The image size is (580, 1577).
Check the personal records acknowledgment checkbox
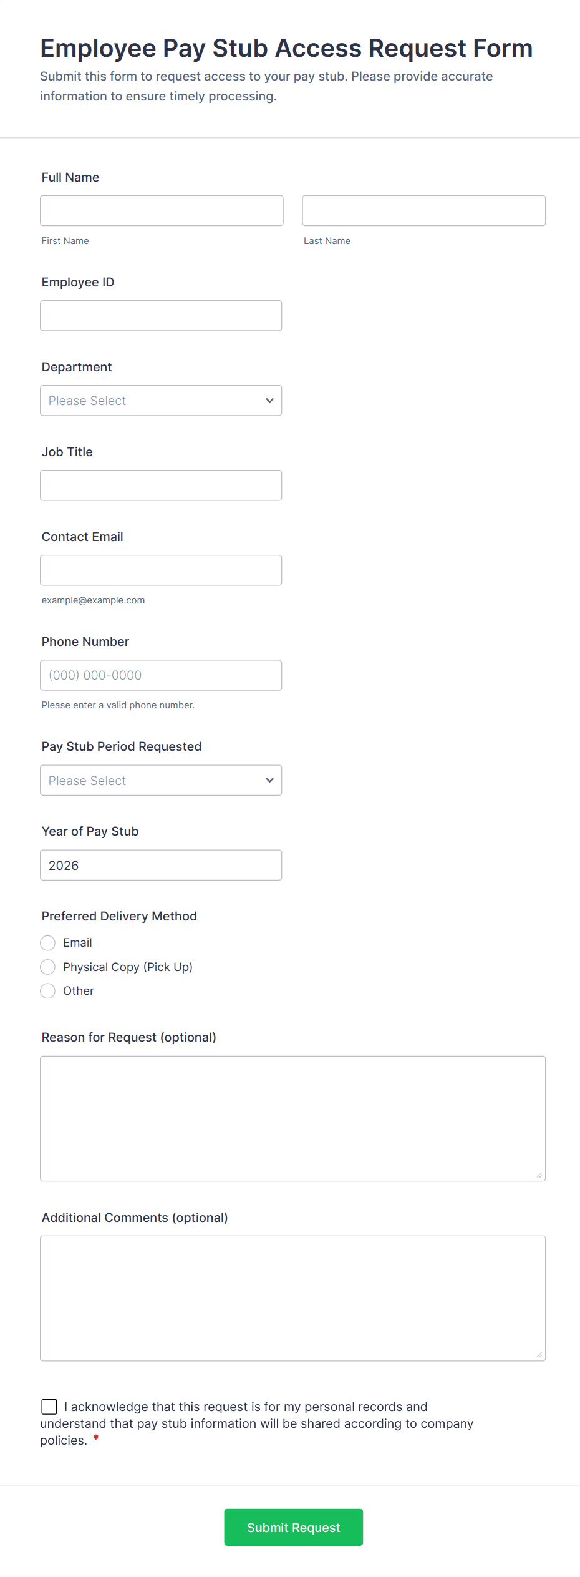(49, 1407)
